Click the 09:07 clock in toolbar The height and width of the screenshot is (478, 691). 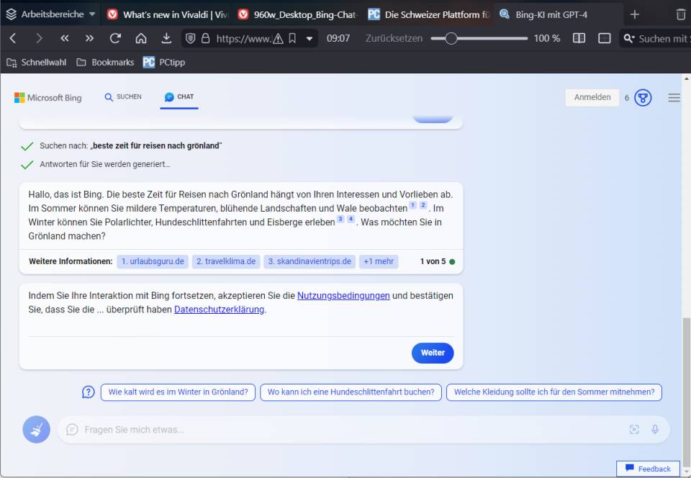pyautogui.click(x=338, y=39)
